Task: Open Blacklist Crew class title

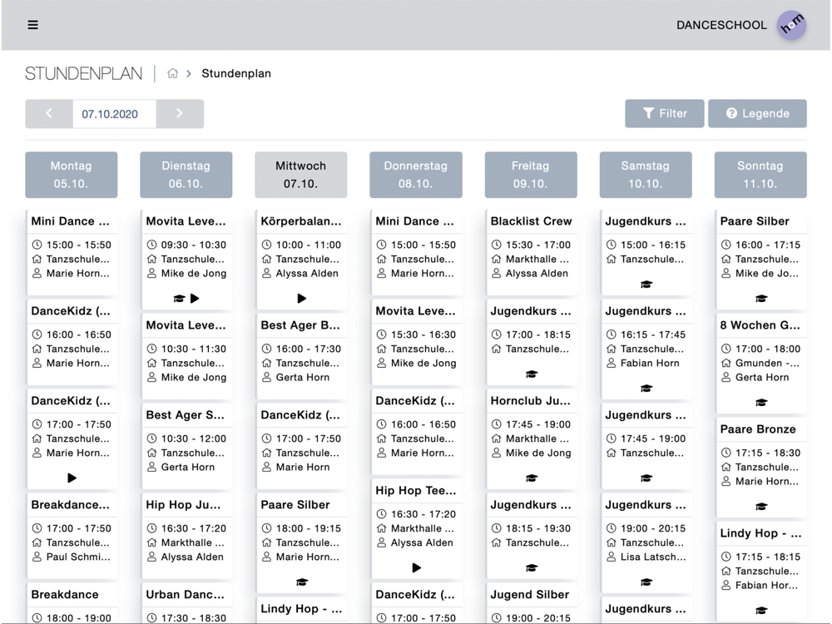Action: (x=531, y=221)
